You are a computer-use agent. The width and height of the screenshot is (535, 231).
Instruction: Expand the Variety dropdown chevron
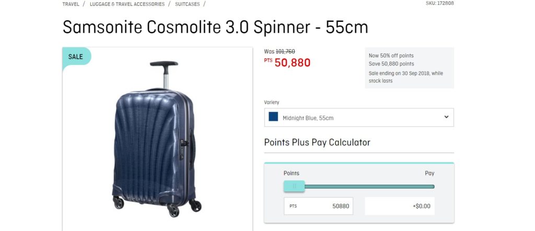pyautogui.click(x=446, y=117)
